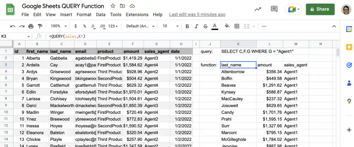The image size is (354, 147).
Task: Open the Edit menu
Action: click(37, 15)
